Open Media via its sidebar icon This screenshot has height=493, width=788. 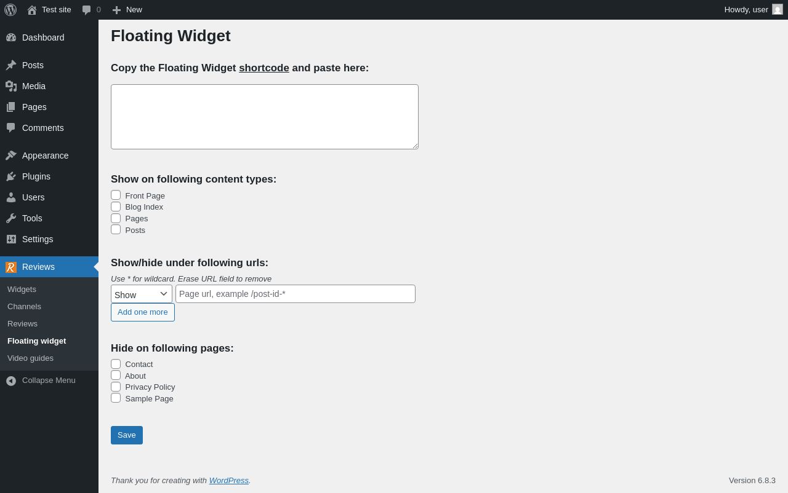(11, 86)
